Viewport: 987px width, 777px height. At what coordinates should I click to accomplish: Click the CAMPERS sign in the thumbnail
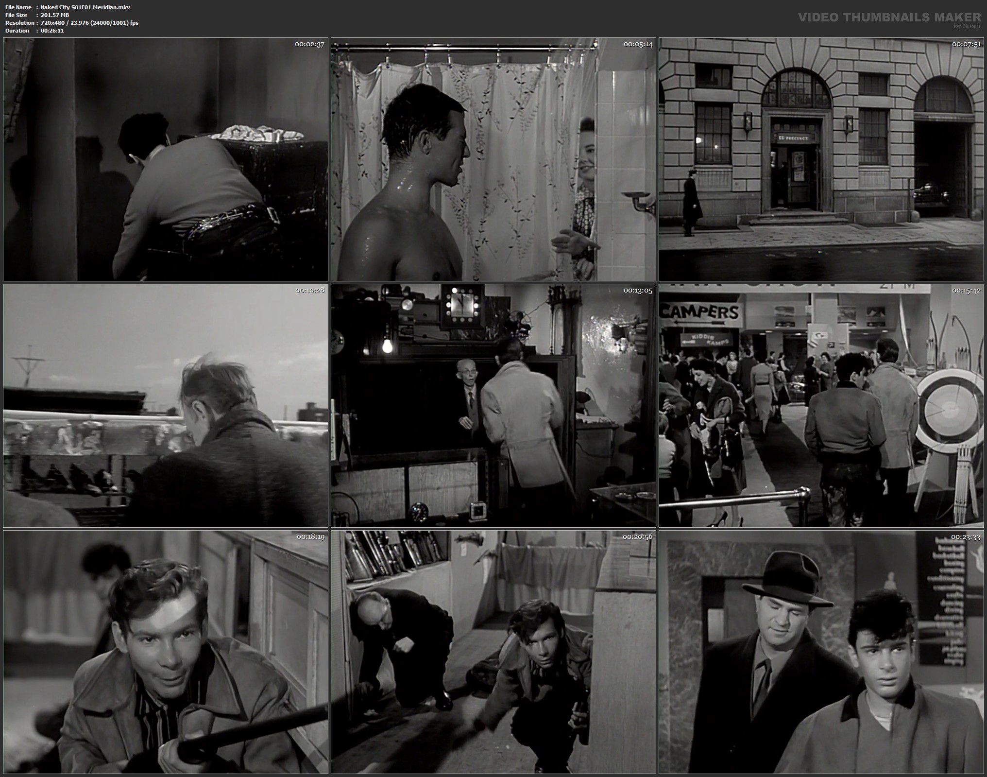coord(700,312)
